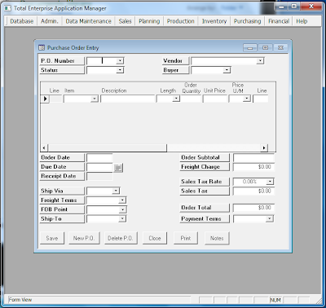Expand the Freight Terms dropdown

coord(122,200)
